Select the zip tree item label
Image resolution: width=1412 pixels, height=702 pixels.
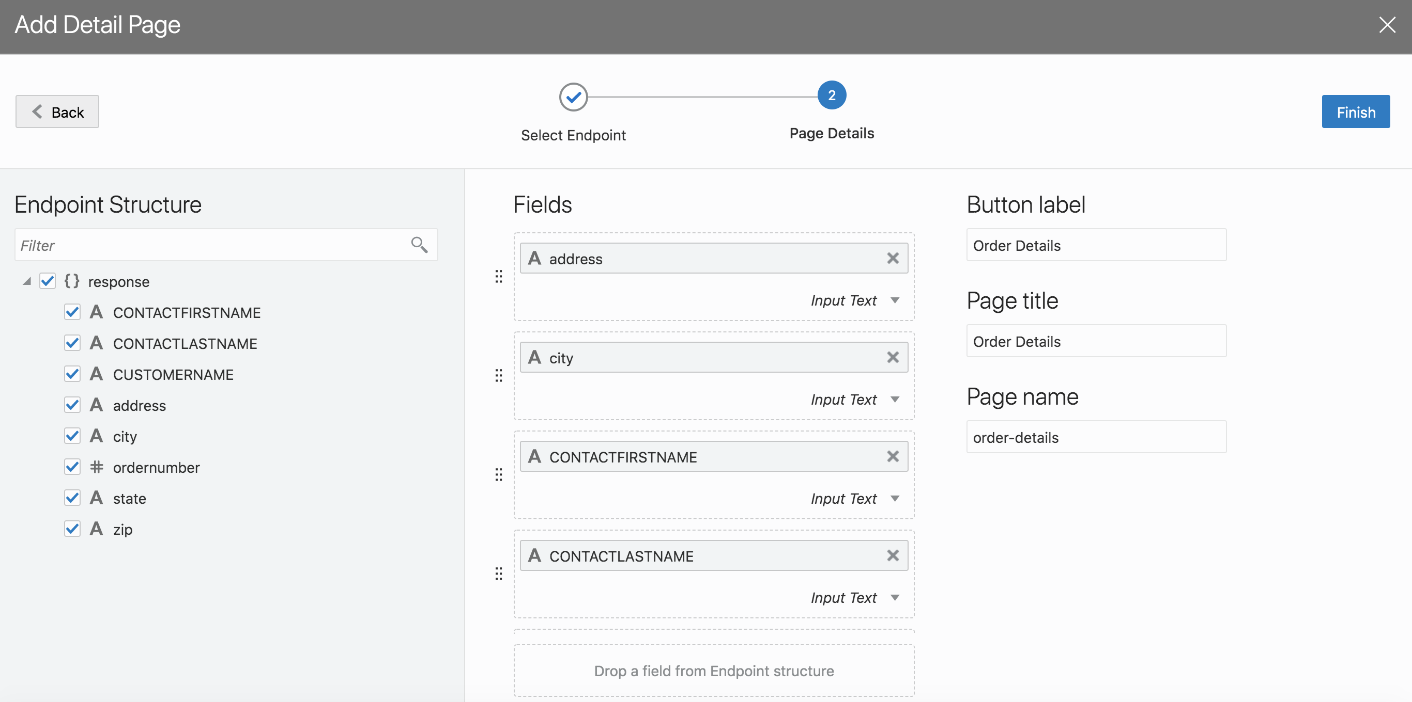(x=123, y=530)
